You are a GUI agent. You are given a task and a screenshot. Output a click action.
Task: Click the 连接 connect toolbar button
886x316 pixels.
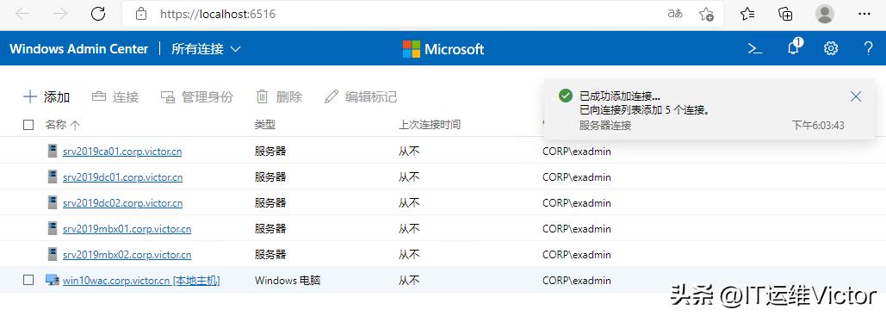pos(115,96)
